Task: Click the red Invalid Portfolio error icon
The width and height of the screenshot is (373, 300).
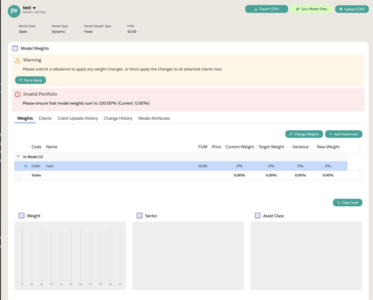Action: (18, 95)
